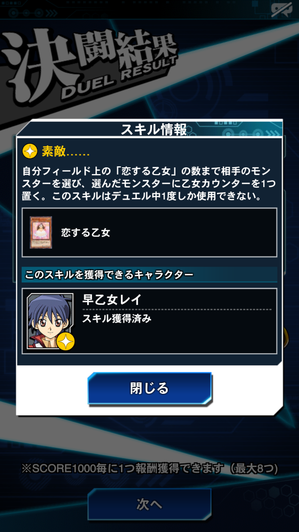
Task: Tap the gold skill badge on portrait
Action: coord(66,341)
